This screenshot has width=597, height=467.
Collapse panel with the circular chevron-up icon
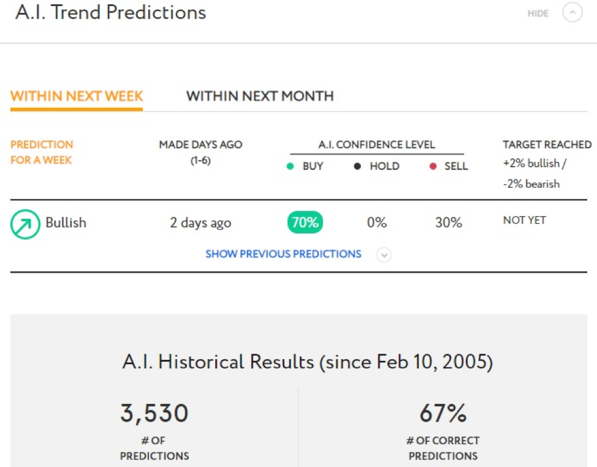click(572, 12)
